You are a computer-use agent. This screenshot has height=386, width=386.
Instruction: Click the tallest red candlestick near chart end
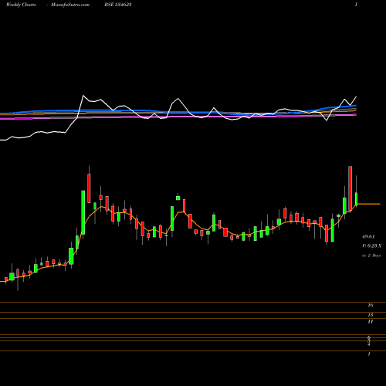coord(350,188)
